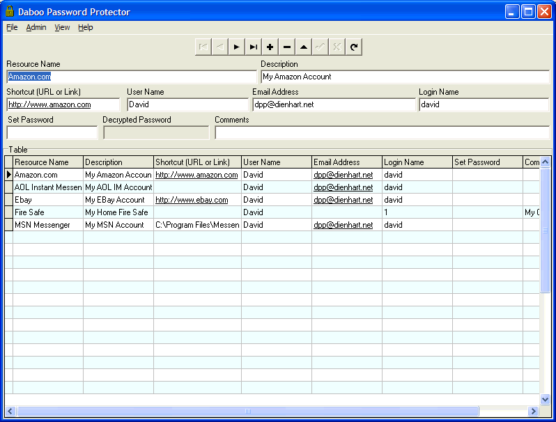556x422 pixels.
Task: Open http://www.amazon.com link in table
Action: tap(196, 175)
